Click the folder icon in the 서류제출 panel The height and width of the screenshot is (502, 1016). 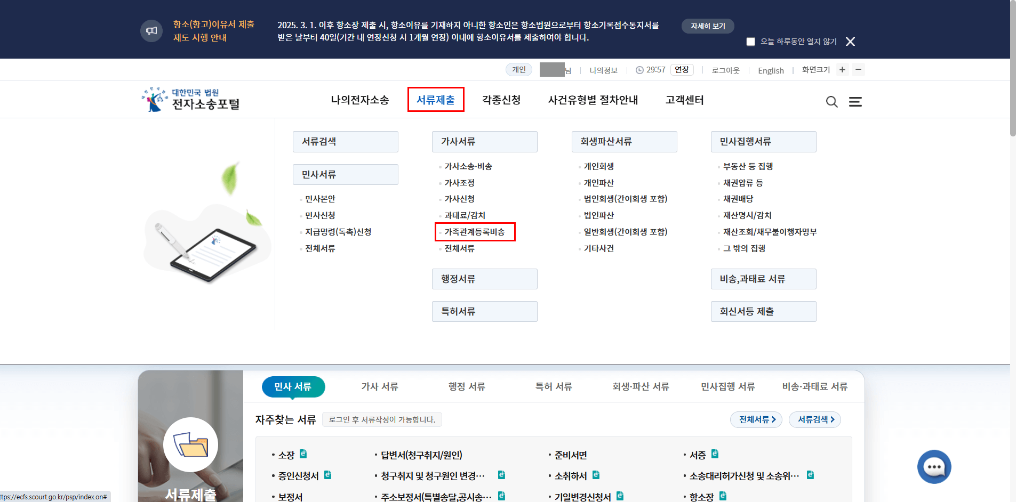point(191,444)
